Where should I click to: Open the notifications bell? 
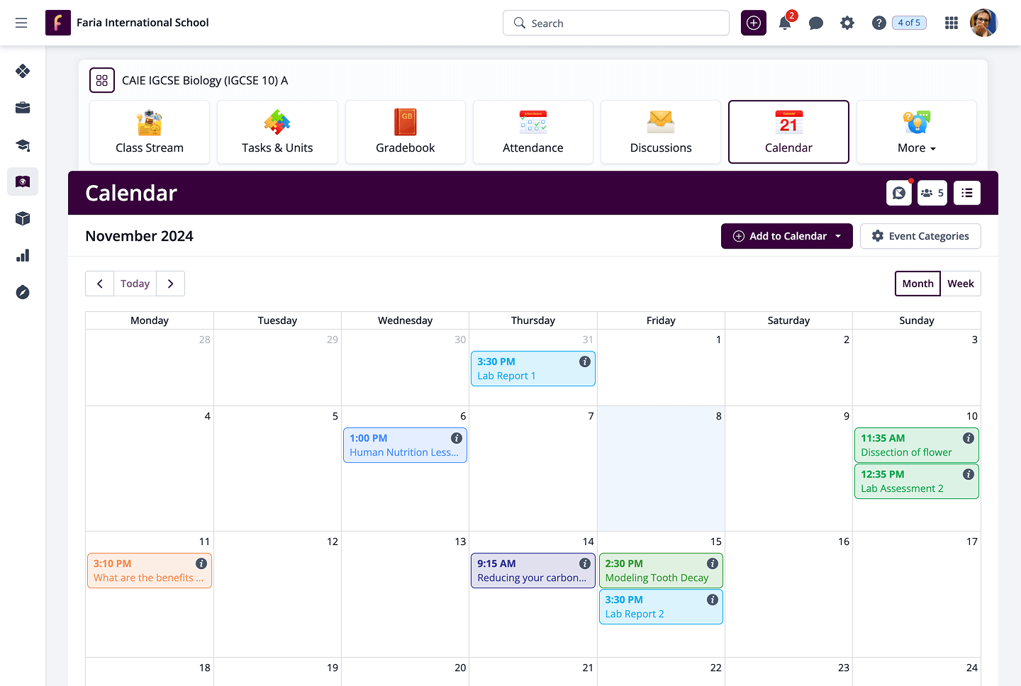pos(785,23)
